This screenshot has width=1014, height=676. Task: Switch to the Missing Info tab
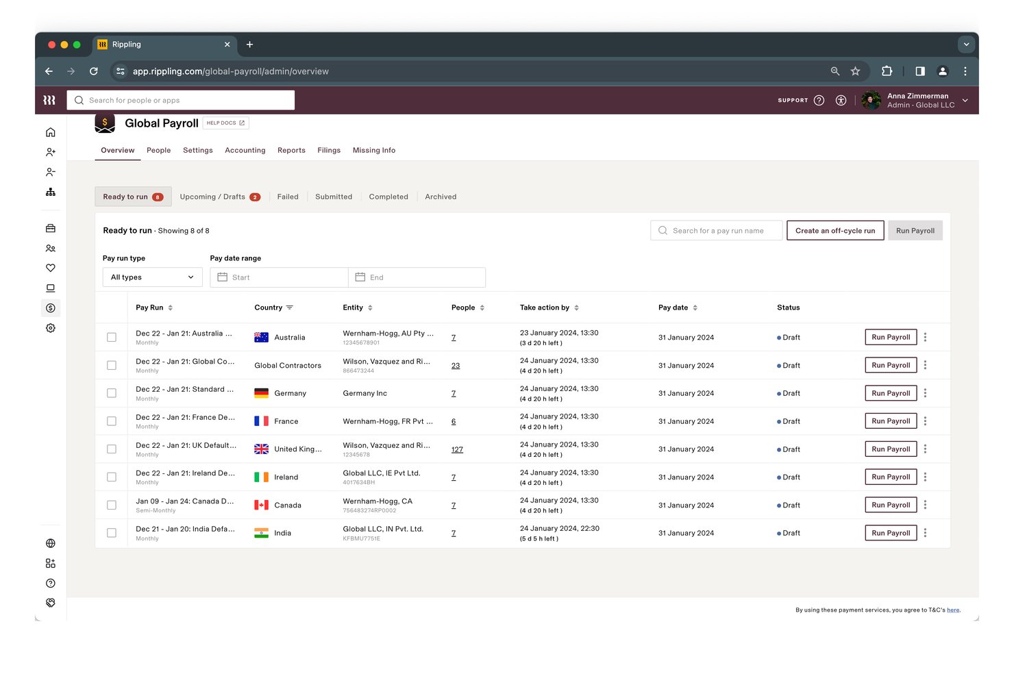[x=374, y=150]
